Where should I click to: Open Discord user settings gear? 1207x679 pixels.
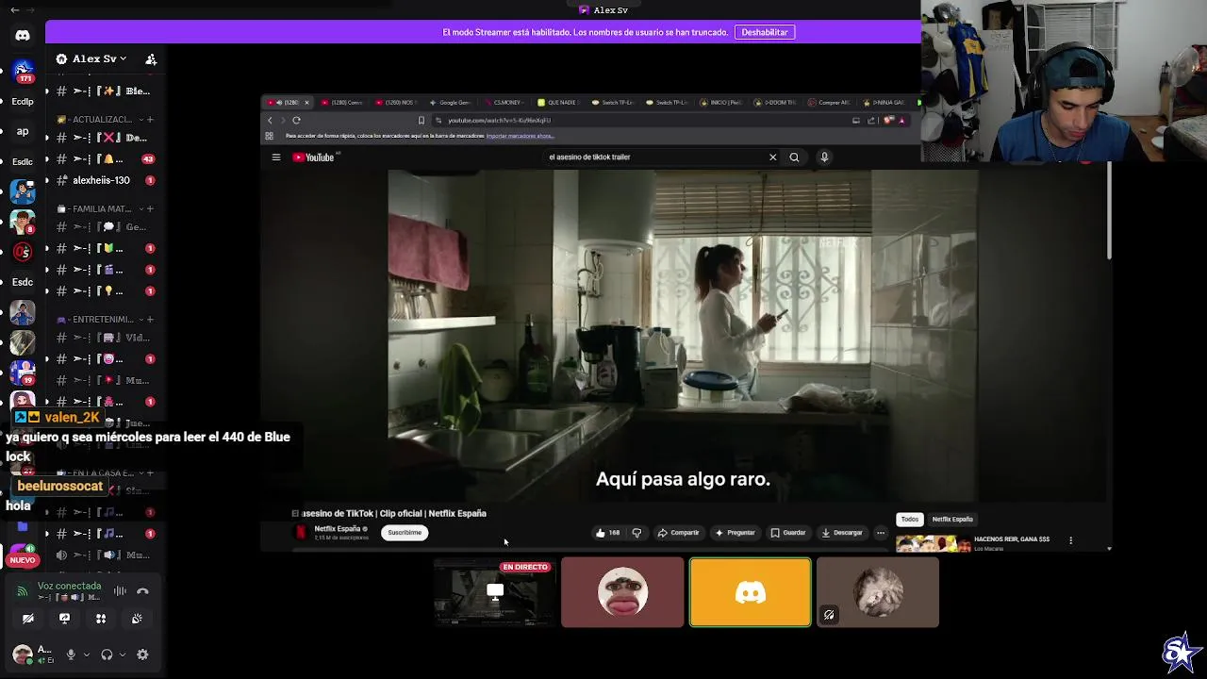142,654
